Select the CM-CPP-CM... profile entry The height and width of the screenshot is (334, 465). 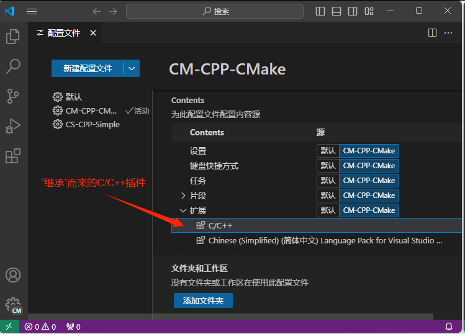coord(101,111)
